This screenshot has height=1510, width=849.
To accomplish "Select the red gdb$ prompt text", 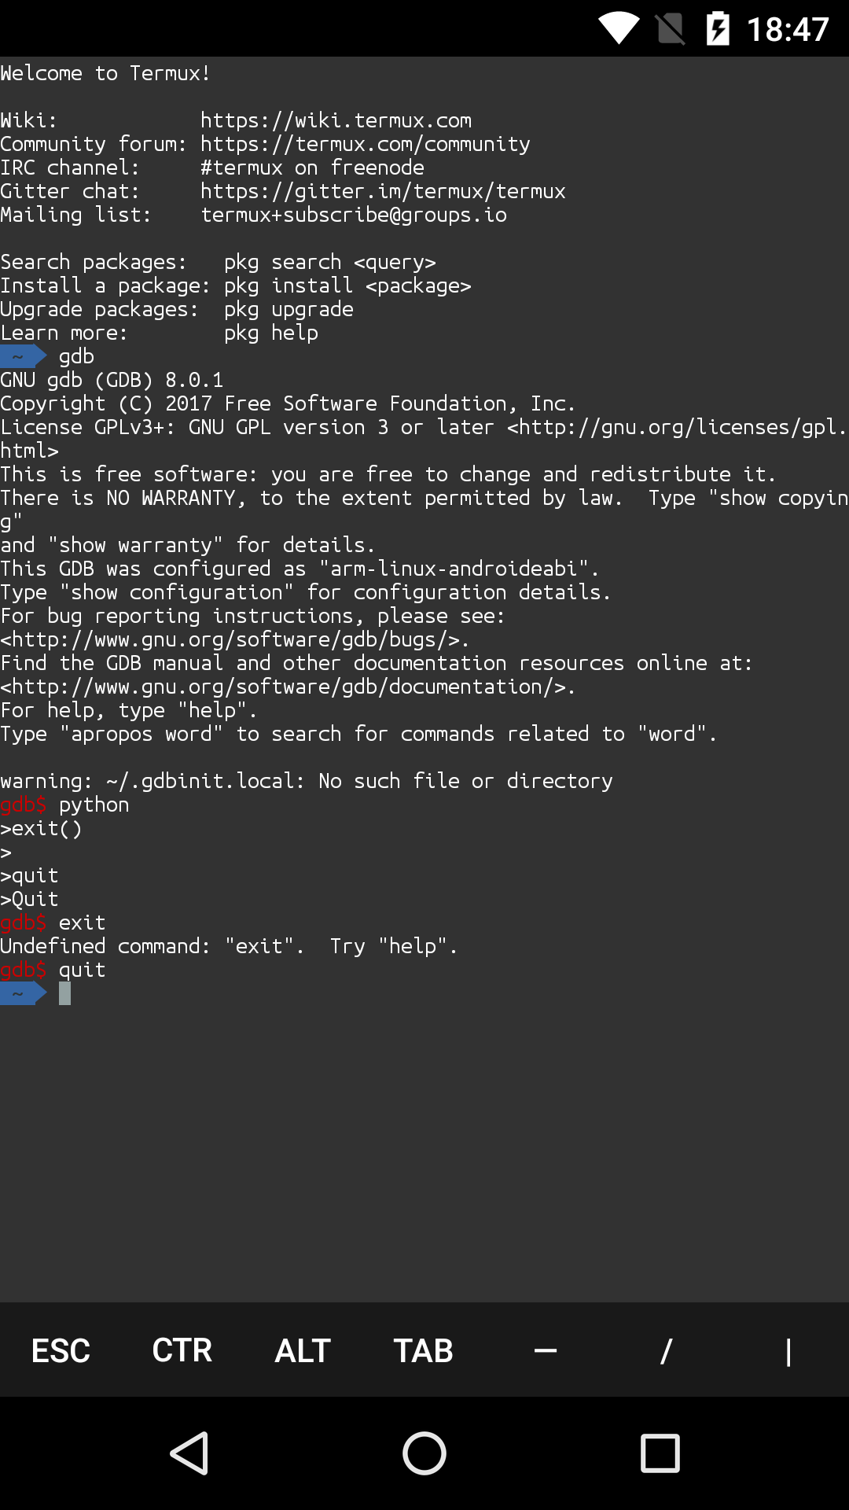I will pos(24,969).
